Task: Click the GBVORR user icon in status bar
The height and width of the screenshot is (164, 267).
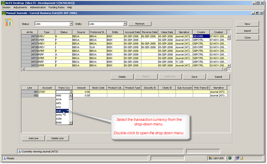Action: [210, 158]
